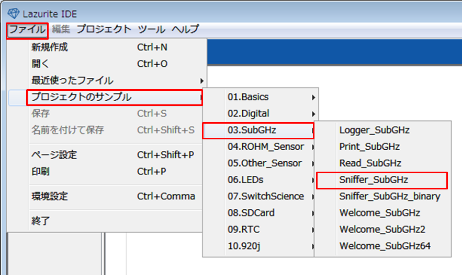Open the ツール menu
The height and width of the screenshot is (275, 462).
coord(151,30)
